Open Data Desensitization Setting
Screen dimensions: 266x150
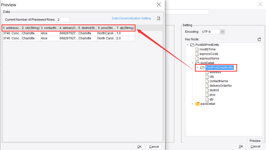[x=131, y=18]
